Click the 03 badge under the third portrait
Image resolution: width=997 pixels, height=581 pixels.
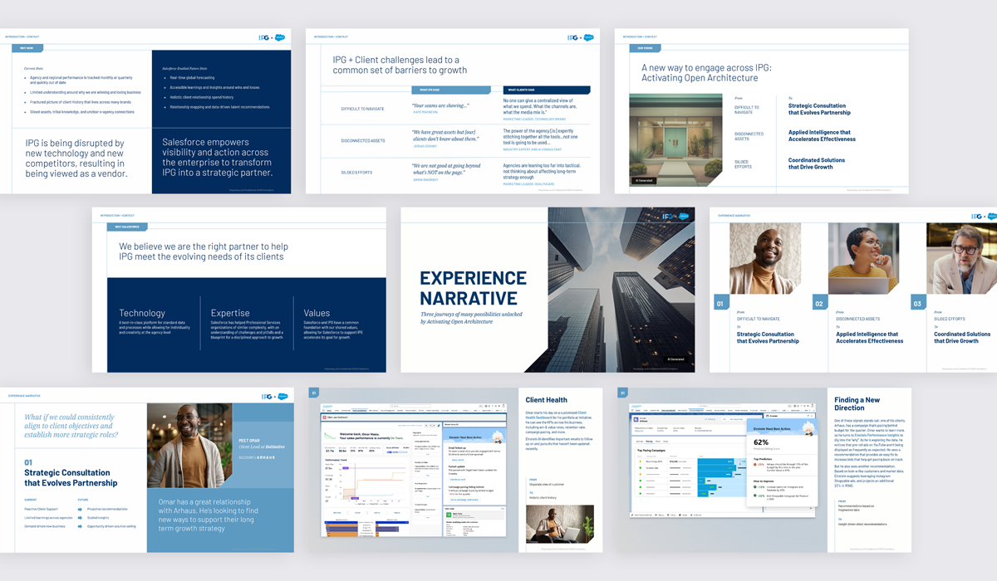tap(918, 303)
